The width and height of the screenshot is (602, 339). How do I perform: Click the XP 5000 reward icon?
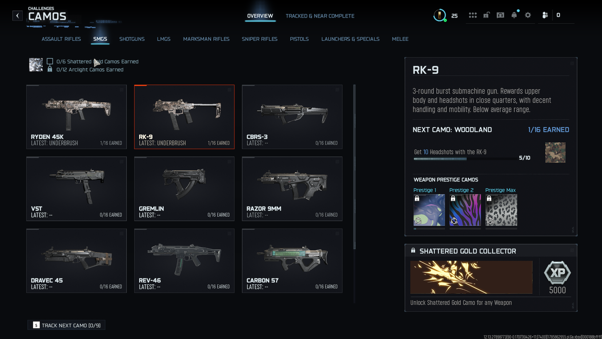[x=557, y=272]
